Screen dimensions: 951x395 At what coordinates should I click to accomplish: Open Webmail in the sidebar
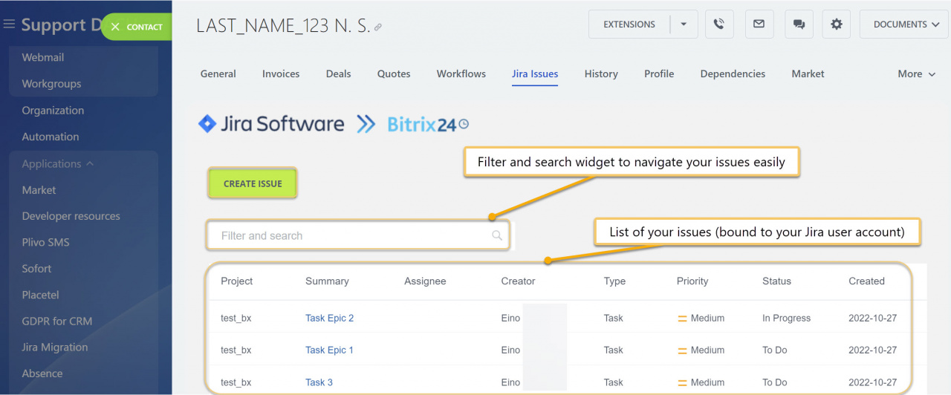pyautogui.click(x=43, y=57)
